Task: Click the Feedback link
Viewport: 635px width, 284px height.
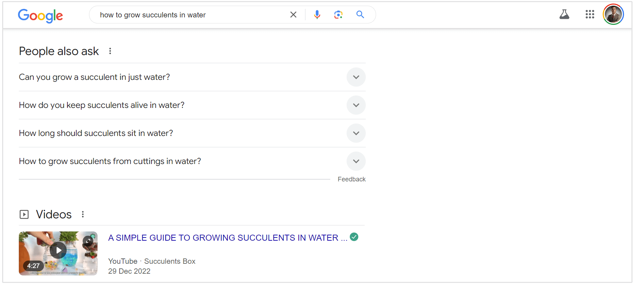Action: (x=351, y=179)
